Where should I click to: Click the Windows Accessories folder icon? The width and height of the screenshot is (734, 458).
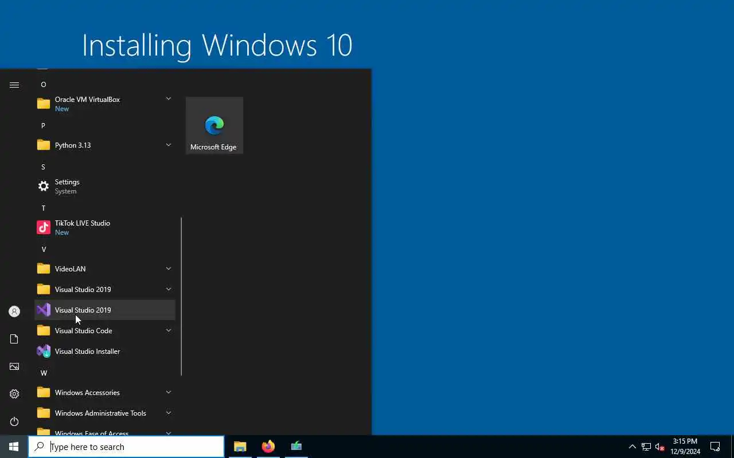tap(44, 392)
